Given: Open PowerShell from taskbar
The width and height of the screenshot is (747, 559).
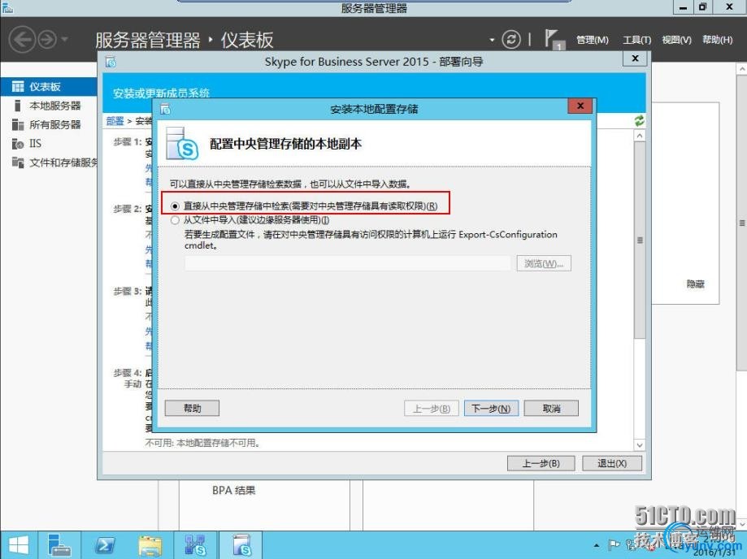Looking at the screenshot, I should 105,545.
